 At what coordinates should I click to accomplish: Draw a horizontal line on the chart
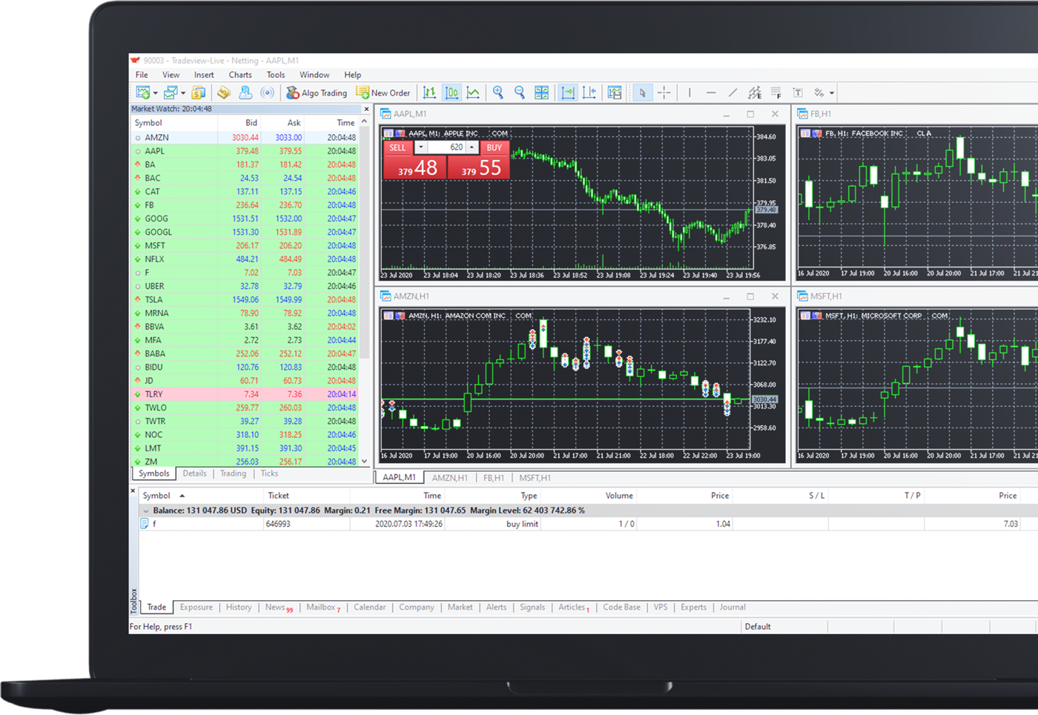(710, 93)
